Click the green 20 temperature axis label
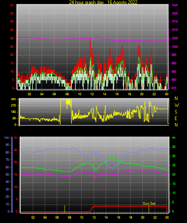 pos(174,174)
